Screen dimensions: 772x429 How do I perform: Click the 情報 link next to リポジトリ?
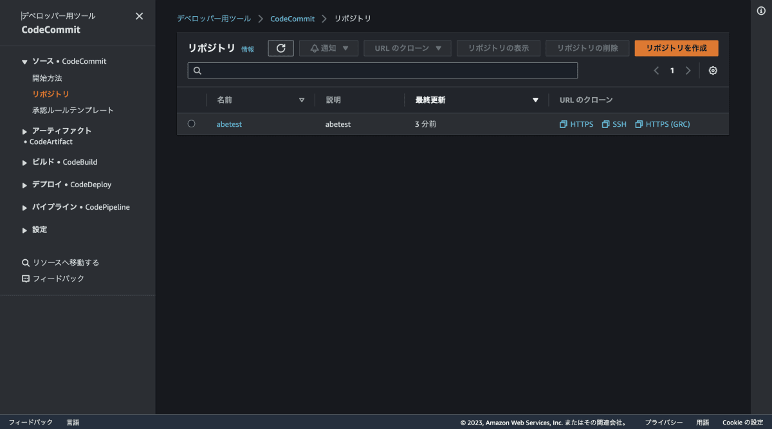click(x=248, y=49)
